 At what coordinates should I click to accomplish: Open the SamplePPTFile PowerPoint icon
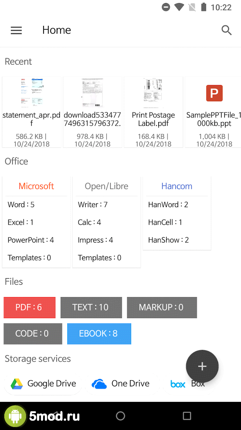pos(214,93)
